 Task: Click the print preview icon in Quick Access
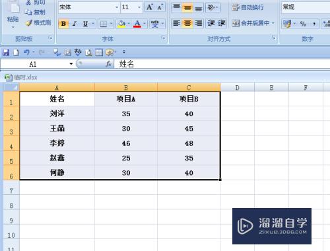click(x=88, y=52)
